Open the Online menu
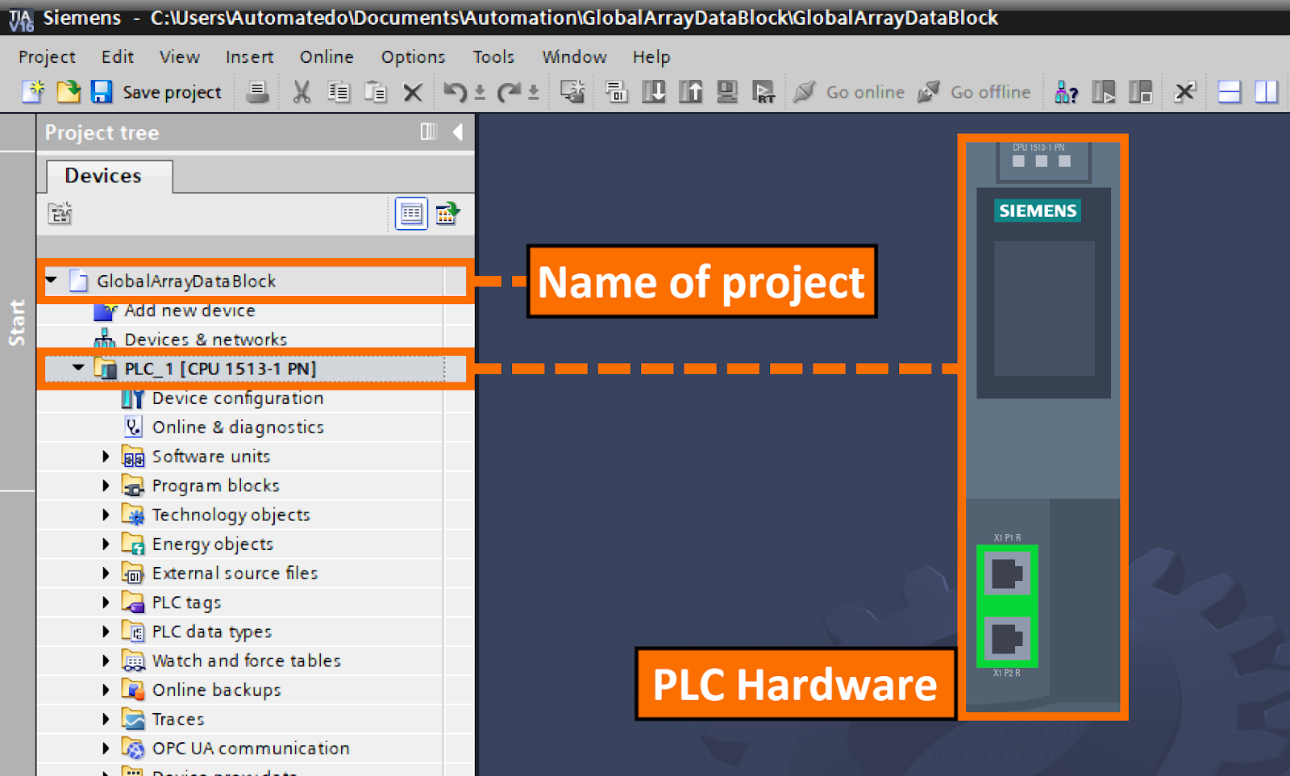 pos(327,56)
